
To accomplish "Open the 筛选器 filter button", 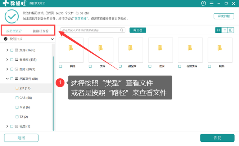I will [x=138, y=30].
